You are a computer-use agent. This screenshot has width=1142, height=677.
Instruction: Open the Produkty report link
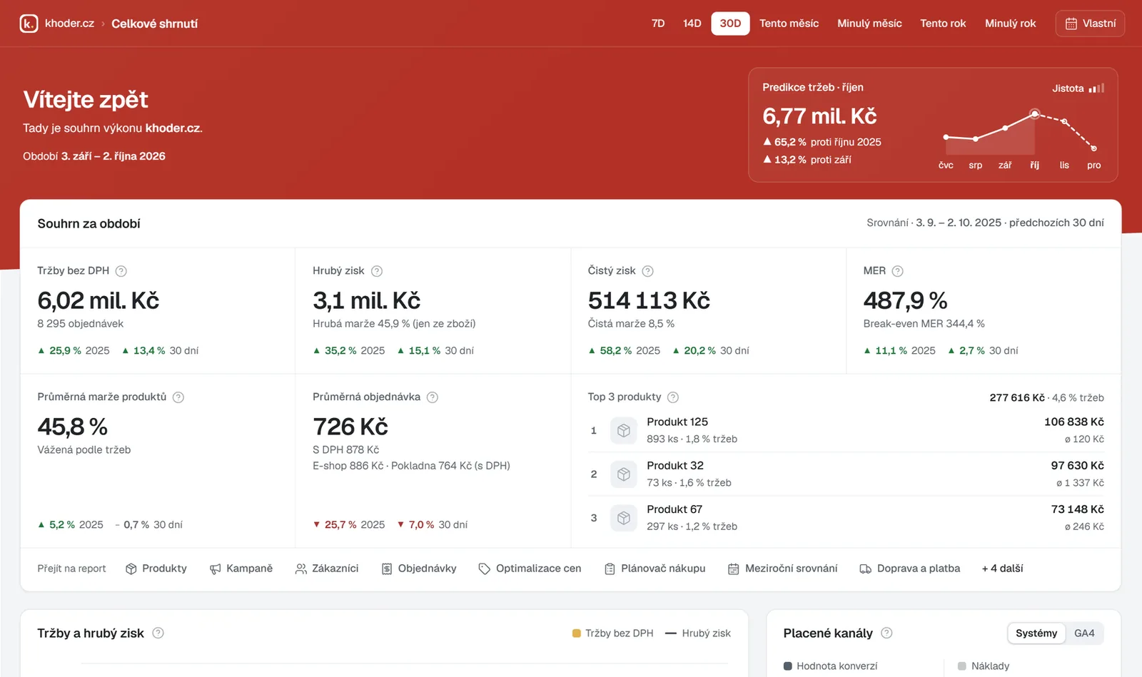tap(156, 569)
